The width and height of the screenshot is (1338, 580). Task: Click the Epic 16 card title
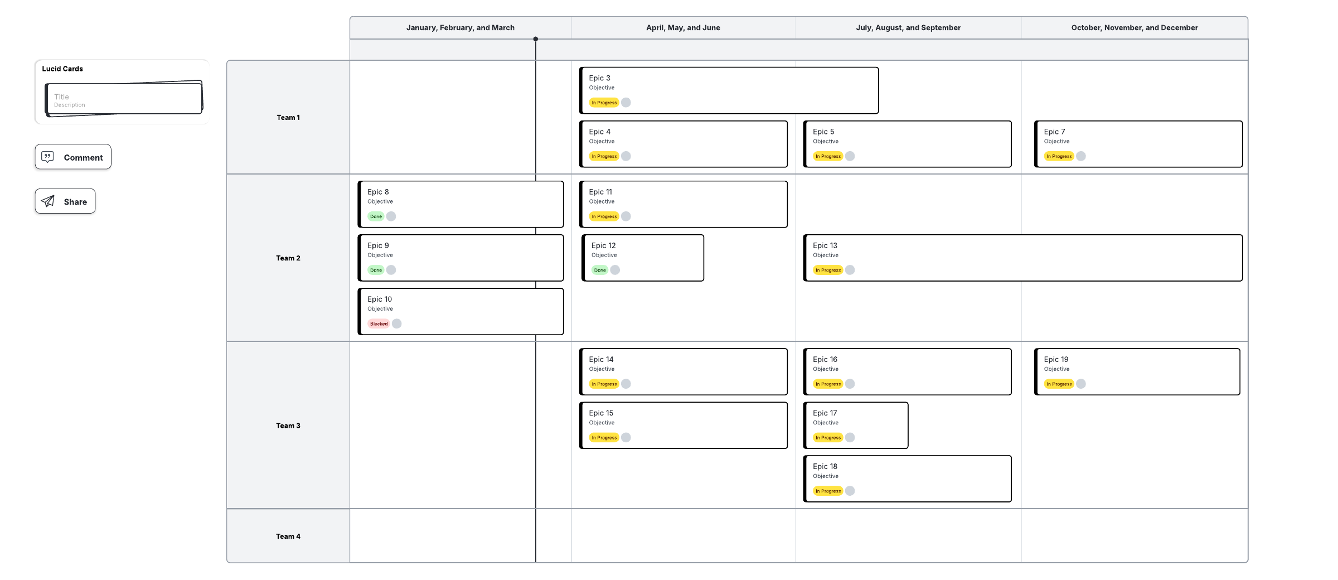(825, 359)
